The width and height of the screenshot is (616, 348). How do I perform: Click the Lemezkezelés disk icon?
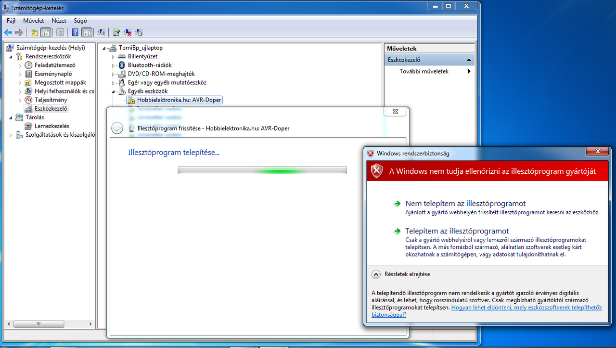(29, 126)
